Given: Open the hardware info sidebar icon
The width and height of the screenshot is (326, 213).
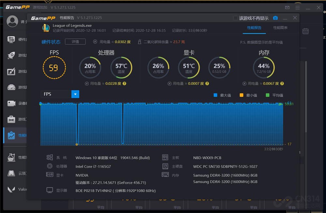Looking at the screenshot, I should coord(11,39).
